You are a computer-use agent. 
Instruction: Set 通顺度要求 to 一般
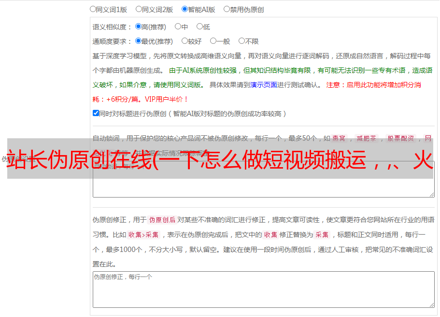[213, 41]
